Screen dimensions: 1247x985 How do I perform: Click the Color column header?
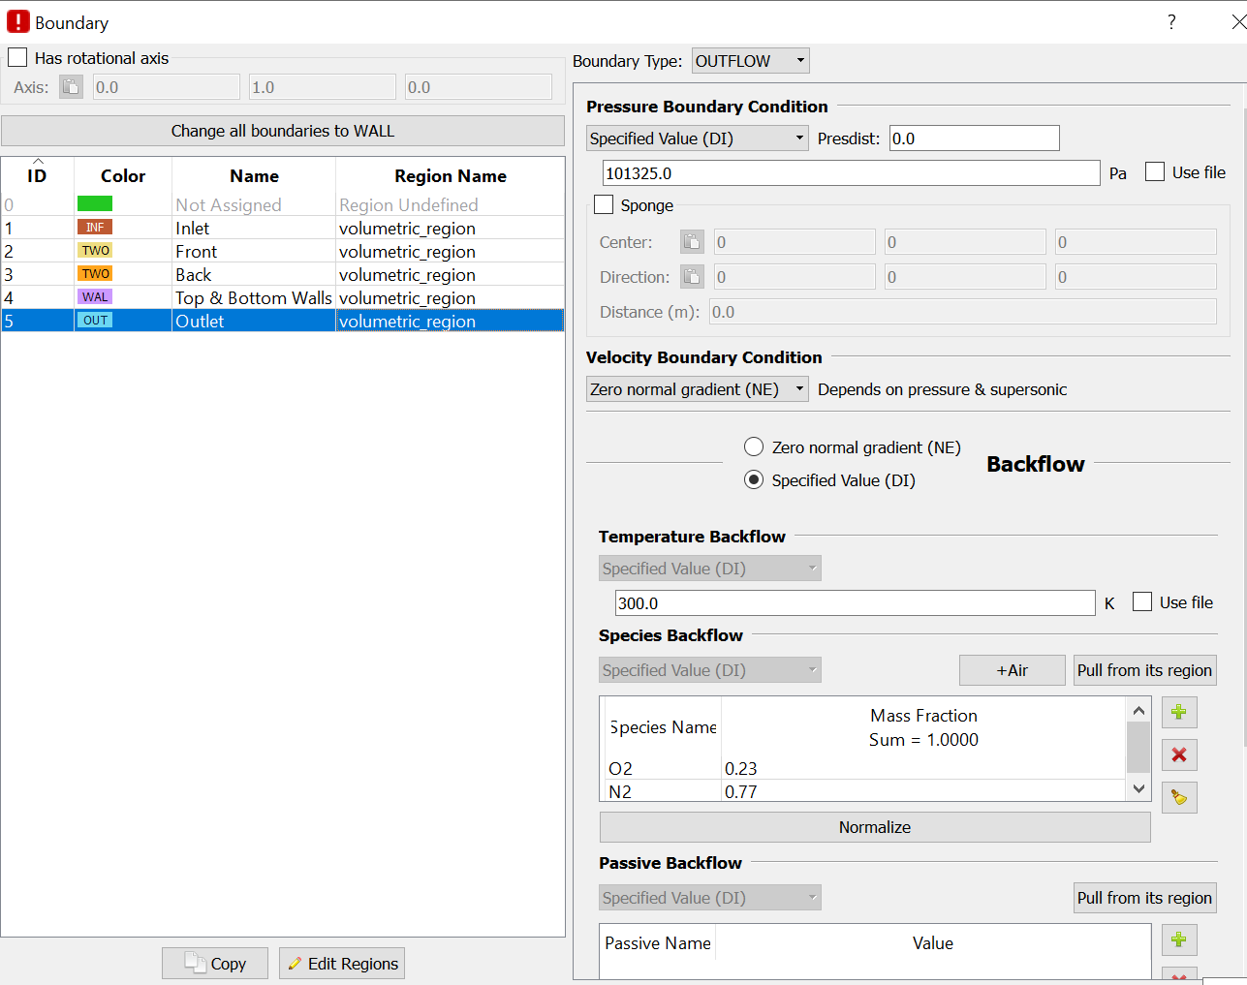(123, 176)
